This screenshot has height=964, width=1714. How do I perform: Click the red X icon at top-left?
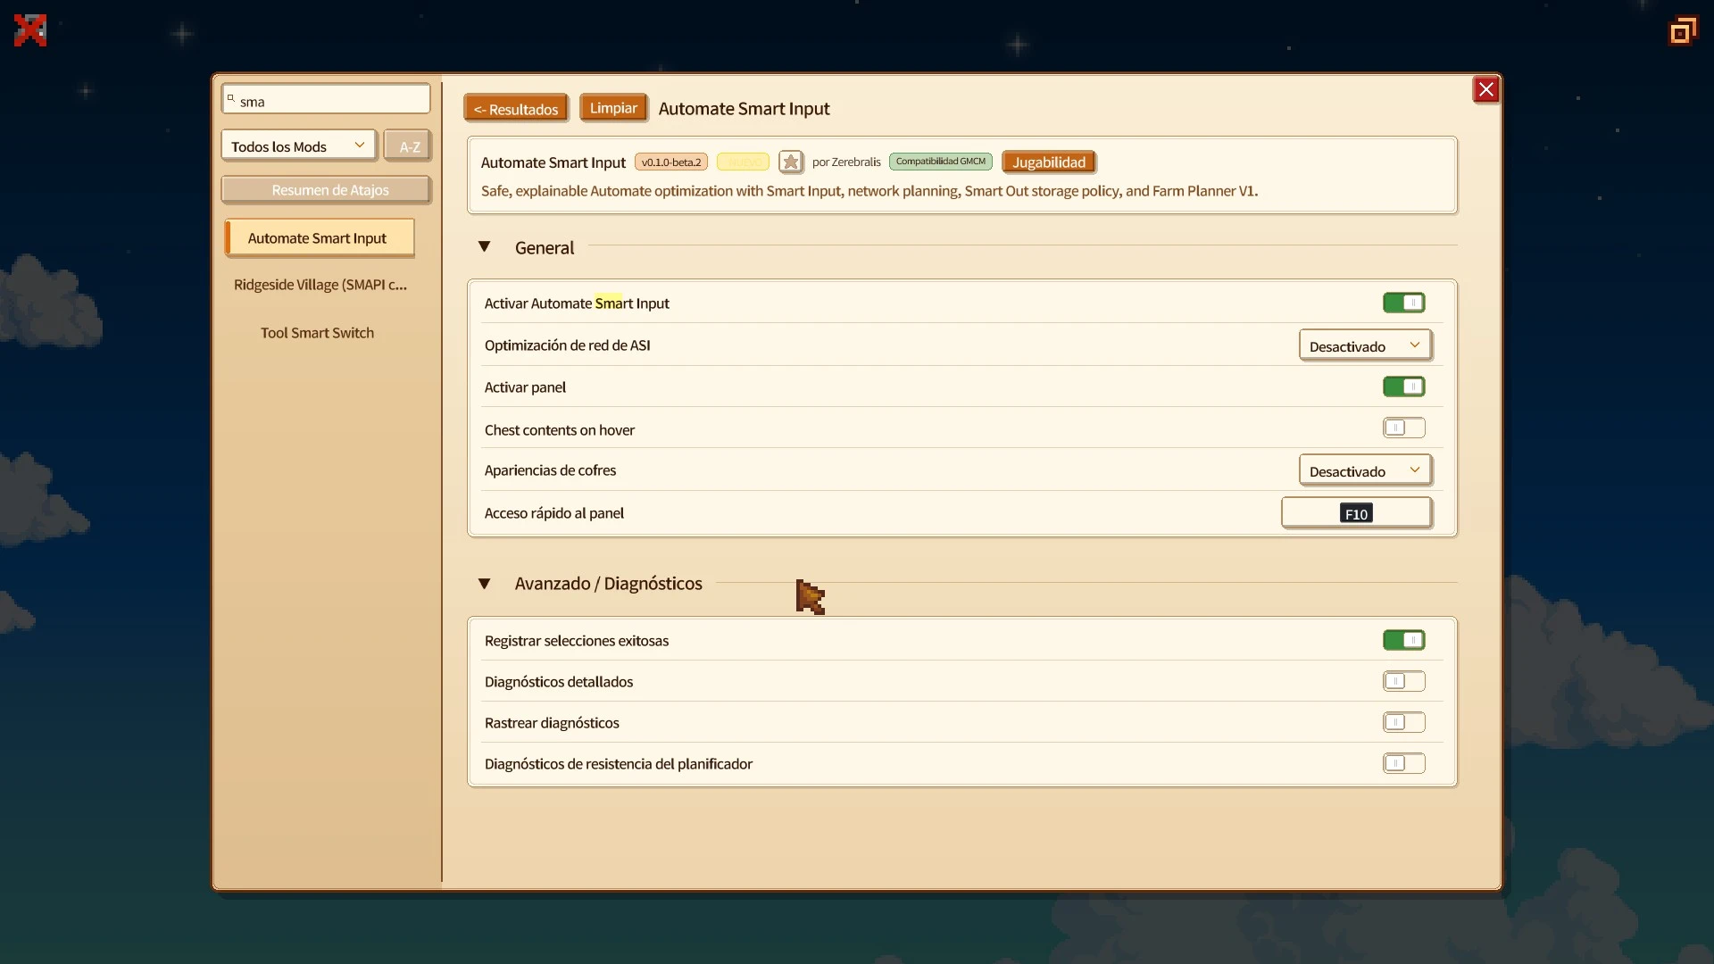click(x=30, y=30)
